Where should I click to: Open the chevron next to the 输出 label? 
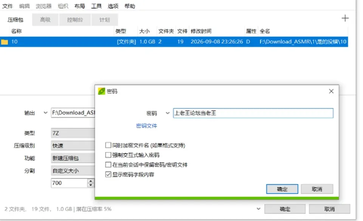[x=45, y=113]
